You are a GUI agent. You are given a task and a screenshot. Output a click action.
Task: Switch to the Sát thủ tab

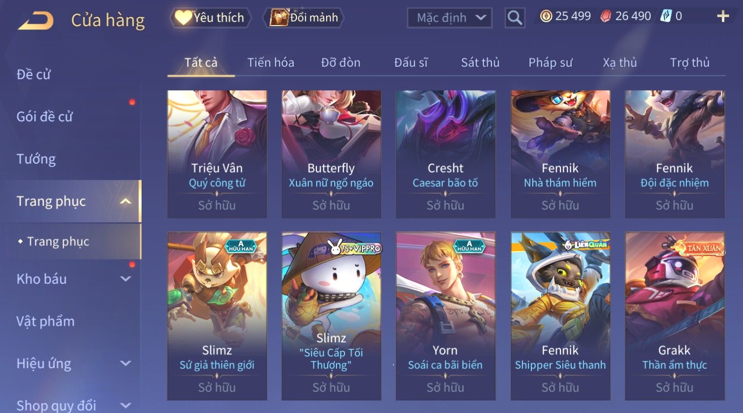480,63
